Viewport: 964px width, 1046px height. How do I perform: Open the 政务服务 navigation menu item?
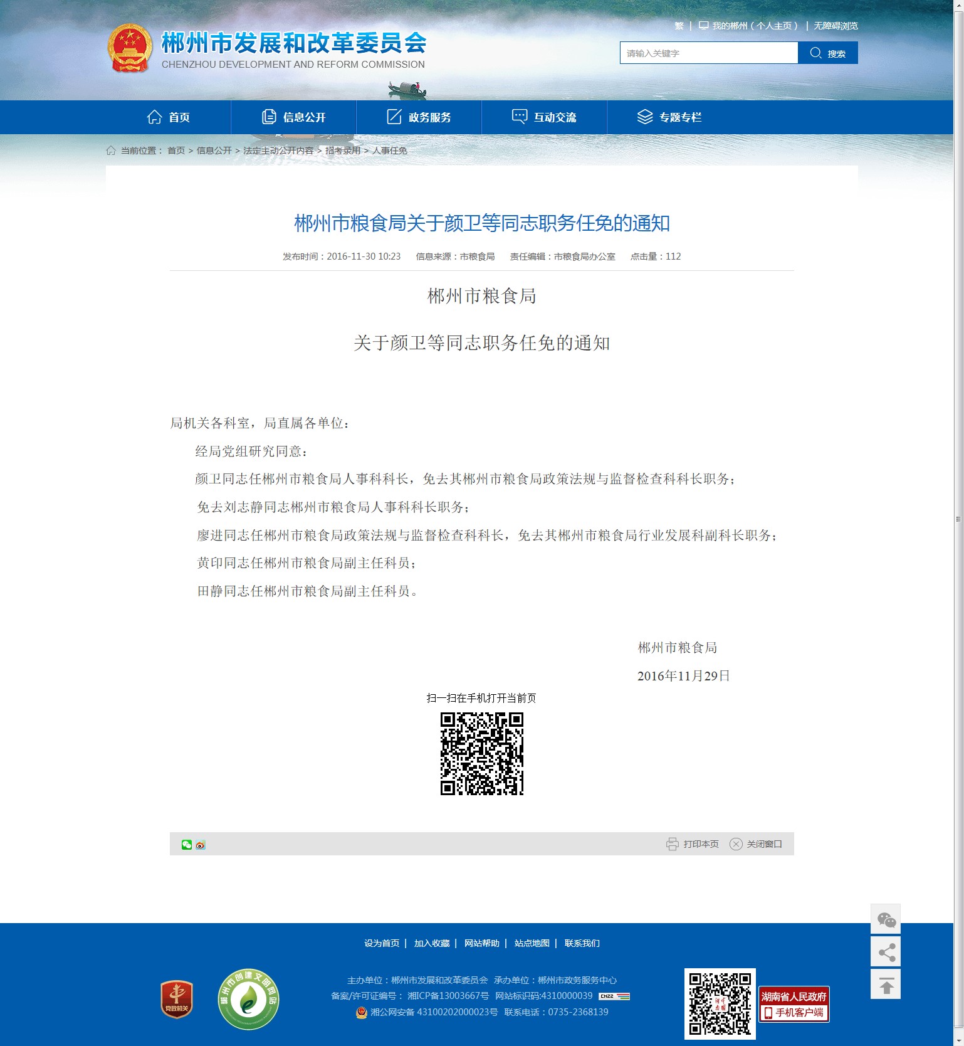tap(419, 117)
